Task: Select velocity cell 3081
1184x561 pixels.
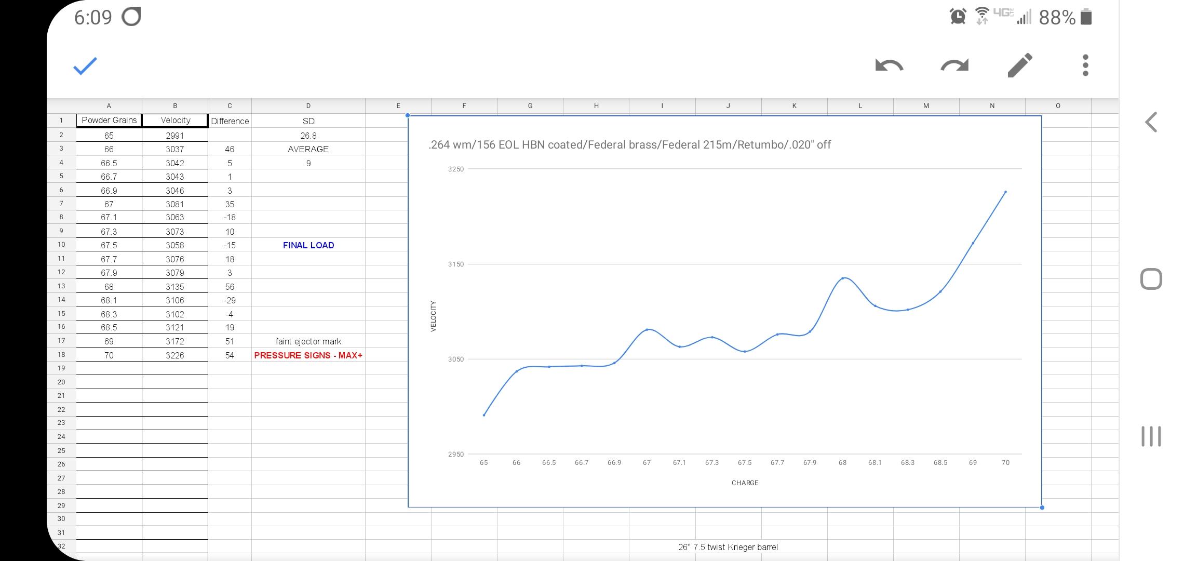Action: tap(175, 204)
